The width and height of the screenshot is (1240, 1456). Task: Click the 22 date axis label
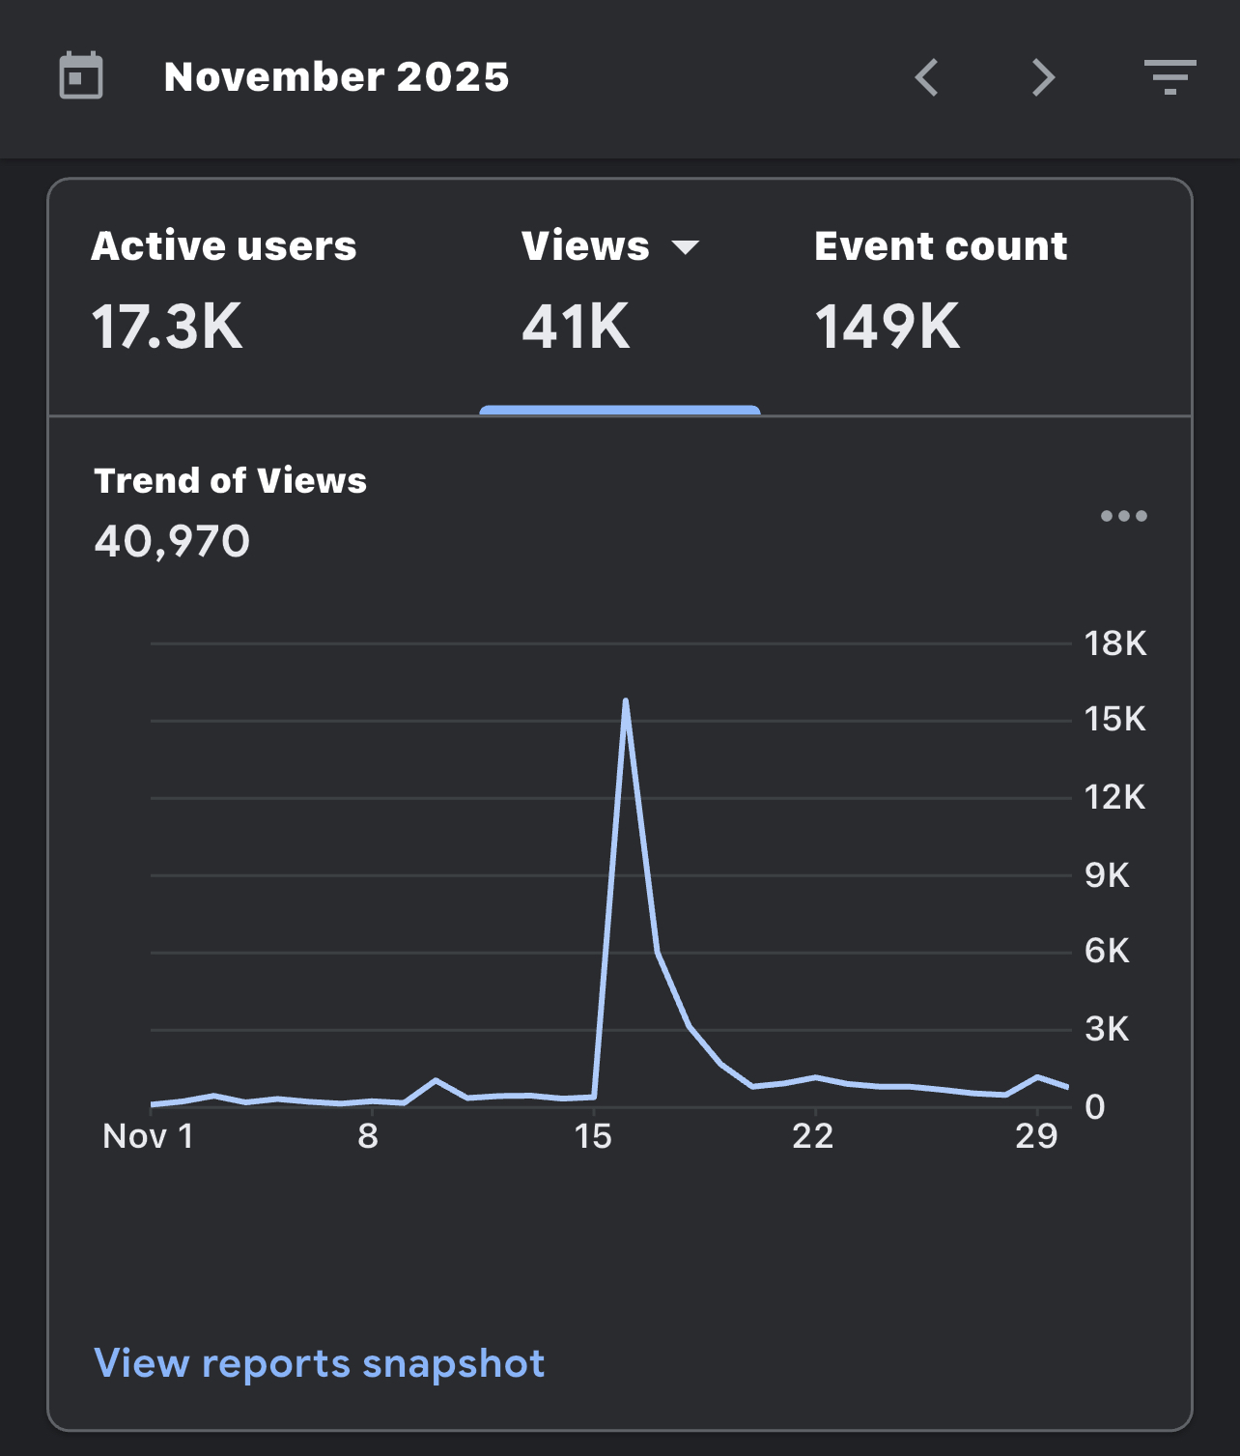(813, 1136)
